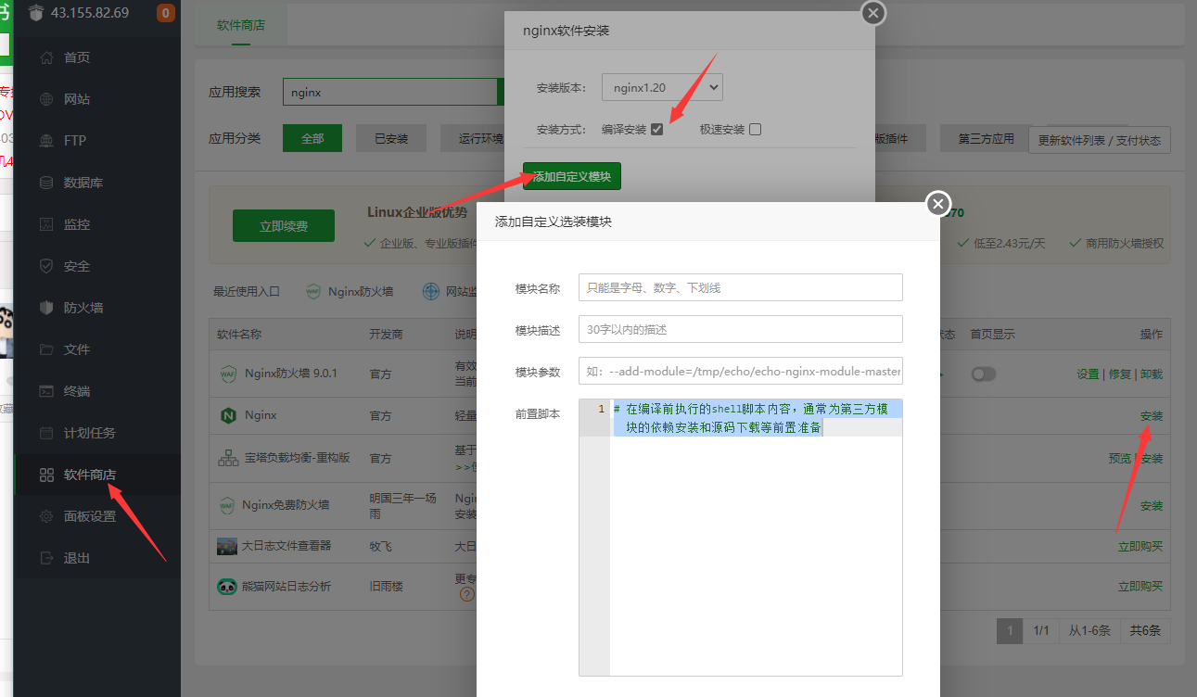This screenshot has height=697, width=1197.
Task: Select the 数据库 database sidebar icon
Action: [x=46, y=183]
